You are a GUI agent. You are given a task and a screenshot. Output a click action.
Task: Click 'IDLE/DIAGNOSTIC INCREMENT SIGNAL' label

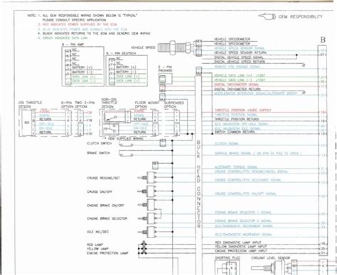243,235
